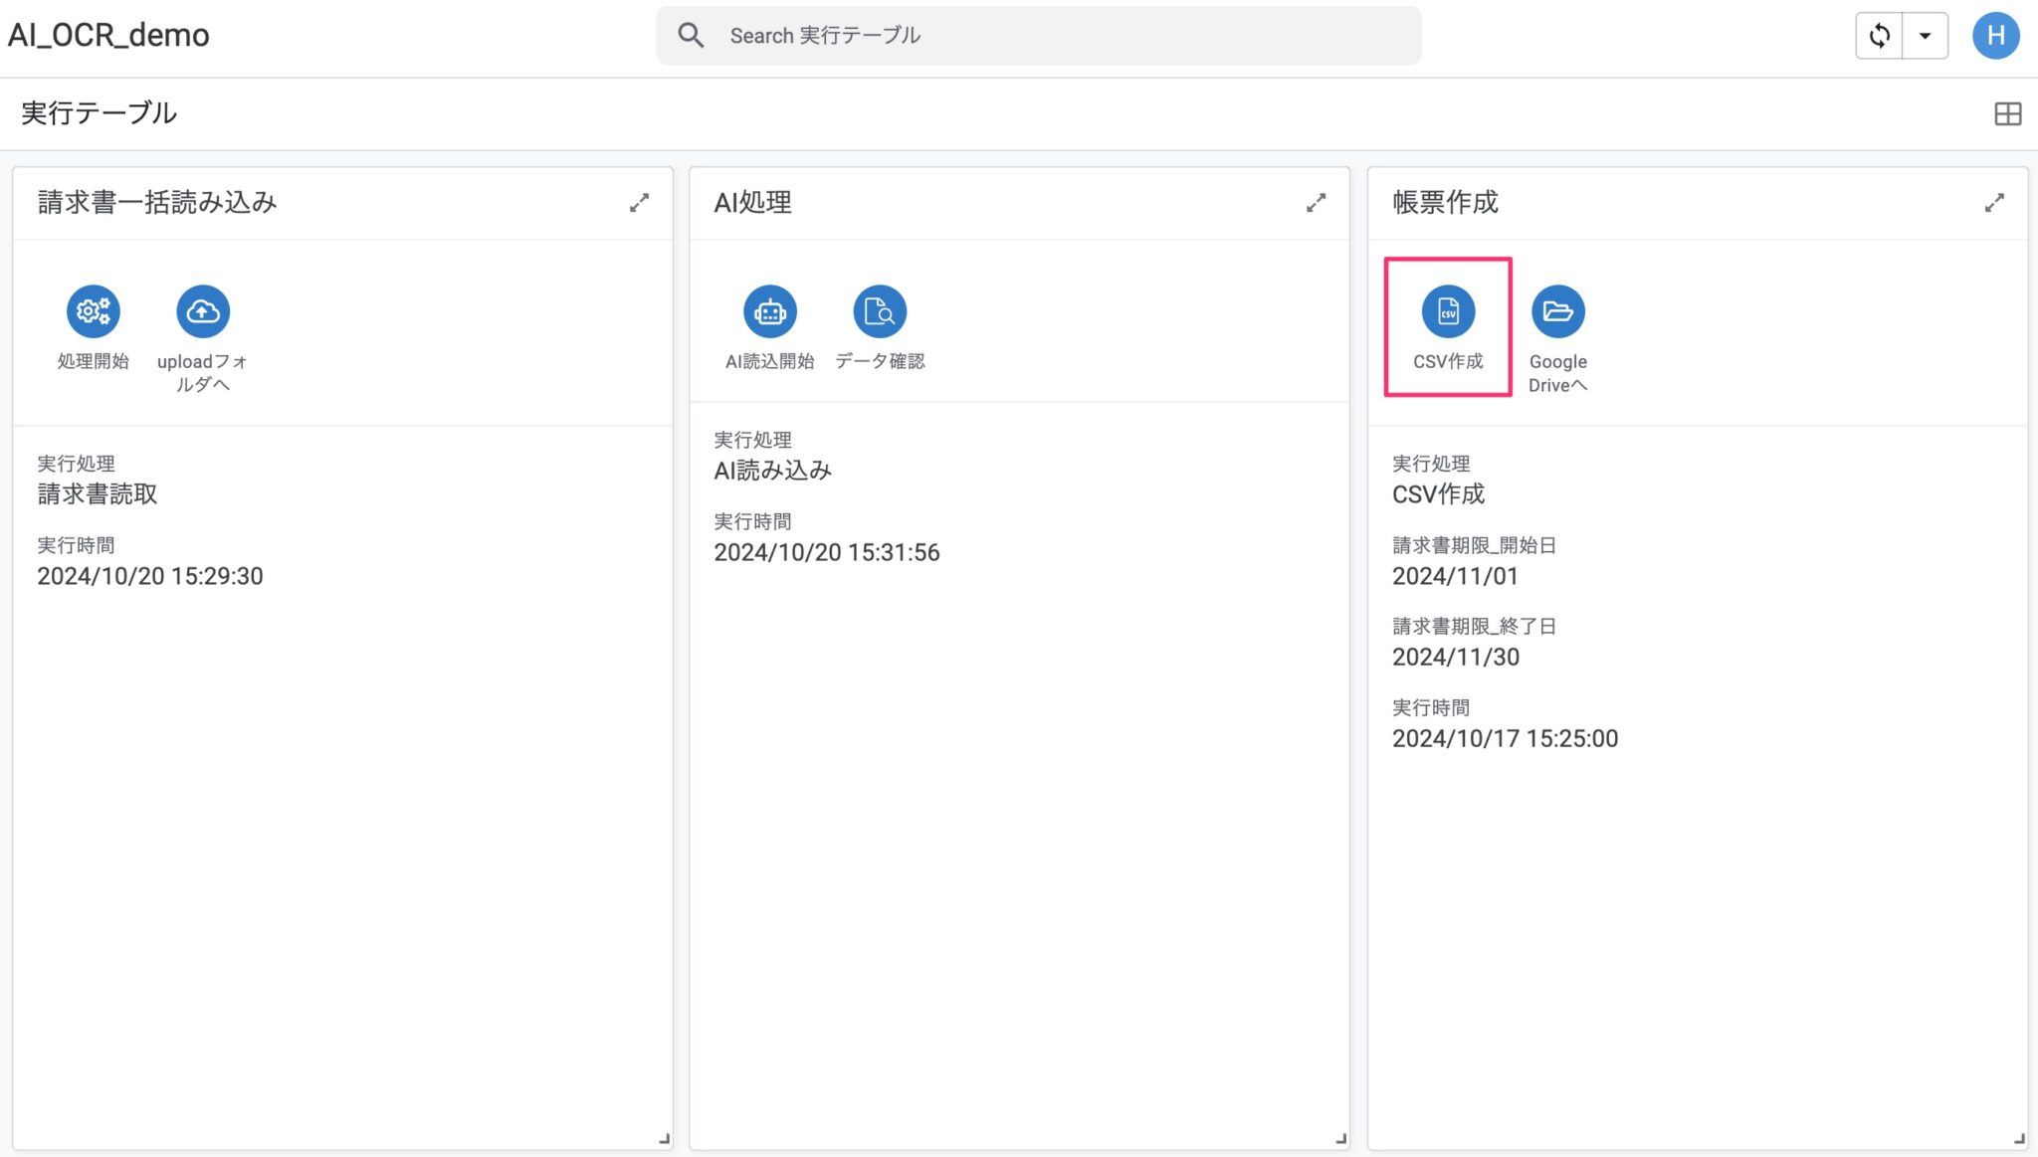Click the 実行テーブル view heading
Viewport: 2038px width, 1157px height.
(x=99, y=113)
